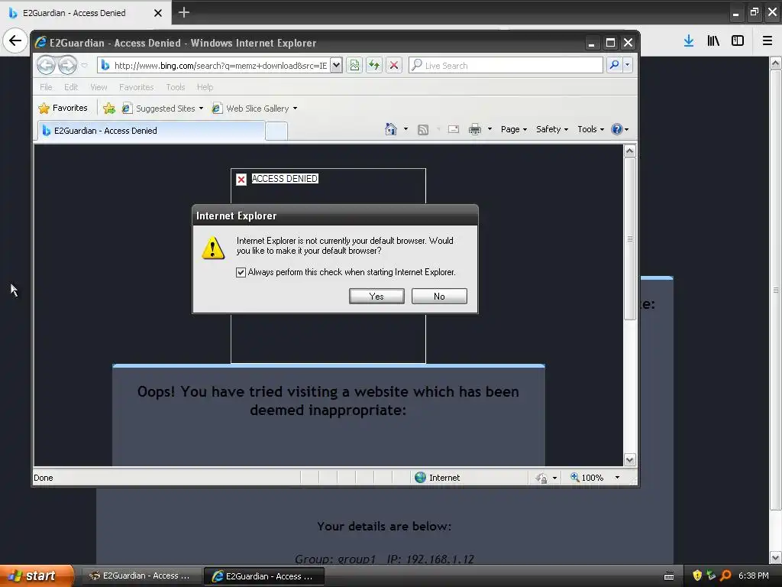Click the Windows Start button
782x587 pixels.
36,576
